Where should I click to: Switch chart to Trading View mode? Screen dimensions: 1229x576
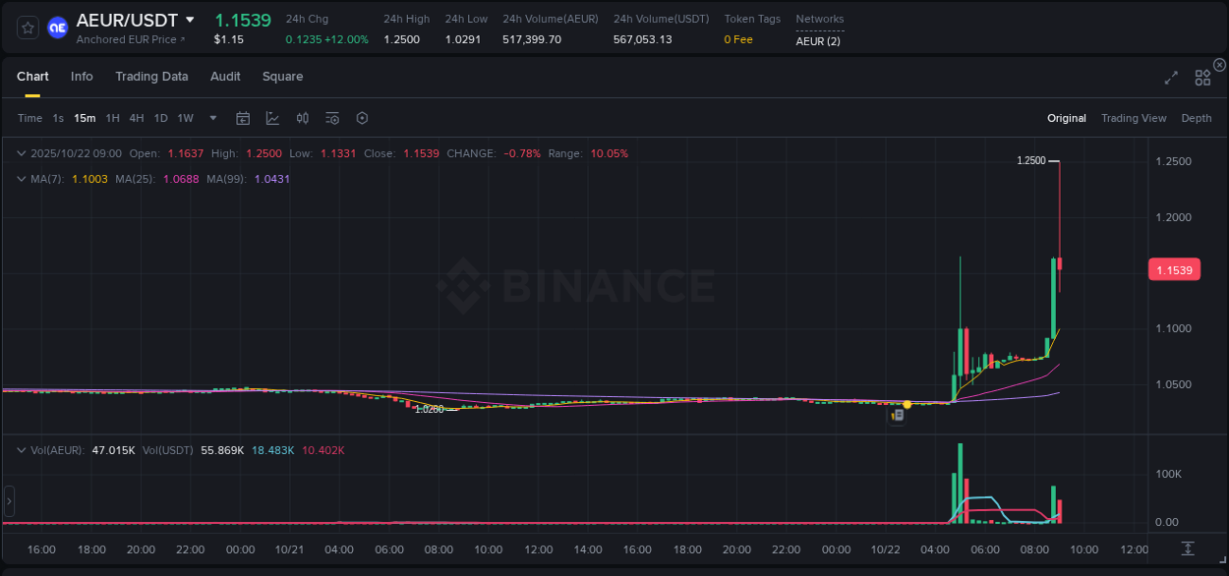pos(1134,118)
